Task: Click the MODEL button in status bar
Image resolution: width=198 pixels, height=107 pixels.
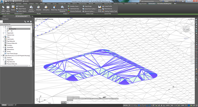Action: 126,105
